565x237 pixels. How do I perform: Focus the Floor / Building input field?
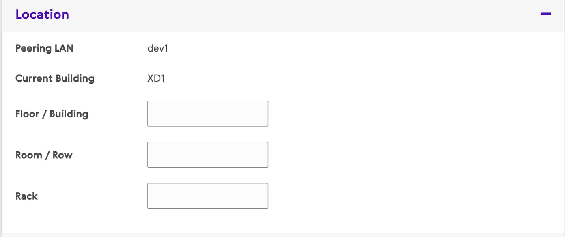[x=207, y=114]
